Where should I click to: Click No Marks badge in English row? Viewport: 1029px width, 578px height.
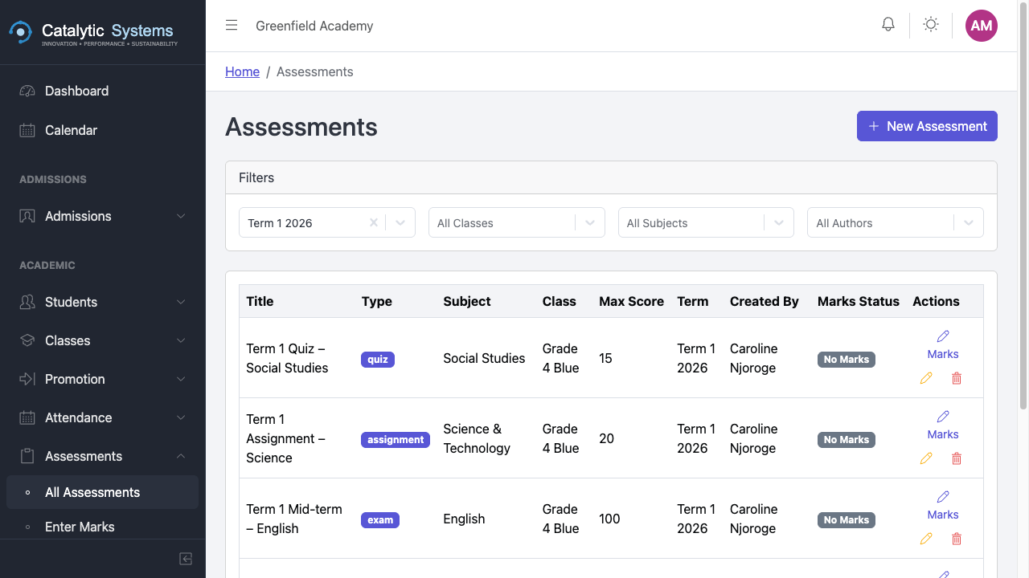pyautogui.click(x=847, y=519)
